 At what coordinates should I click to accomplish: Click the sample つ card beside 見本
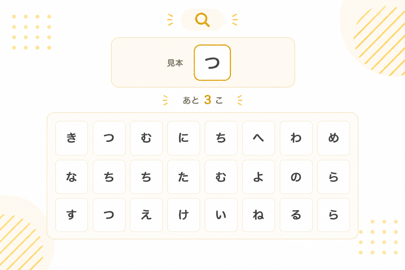pos(212,63)
